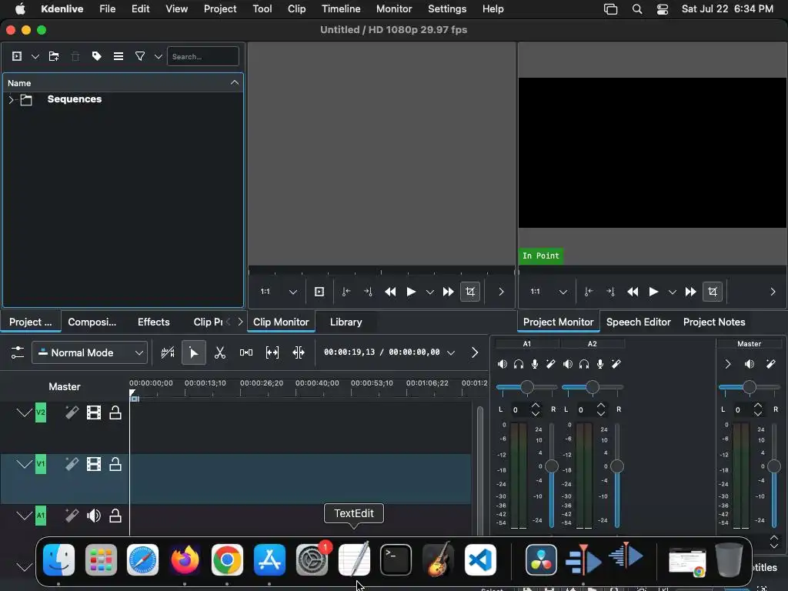Toggle lock on V1 track
This screenshot has height=591, width=788.
(x=115, y=464)
